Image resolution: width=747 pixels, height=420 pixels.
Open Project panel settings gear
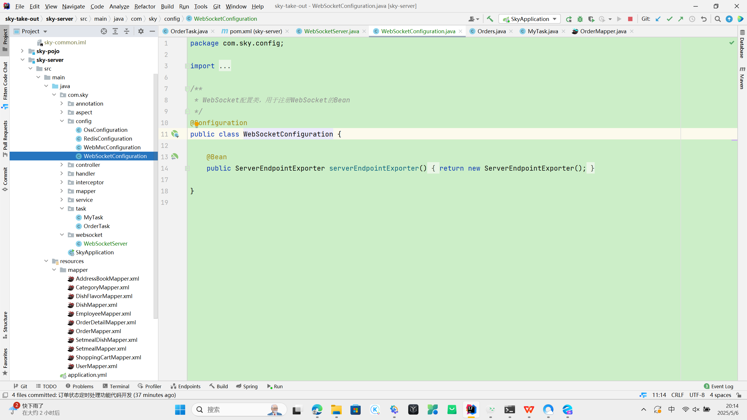141,31
